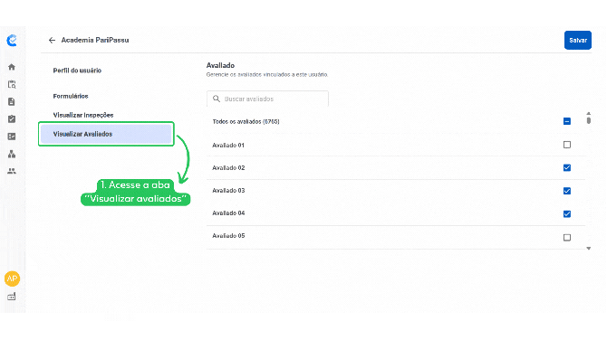Open the hierarchy structure icon in sidebar
This screenshot has height=340, width=607.
pyautogui.click(x=12, y=154)
